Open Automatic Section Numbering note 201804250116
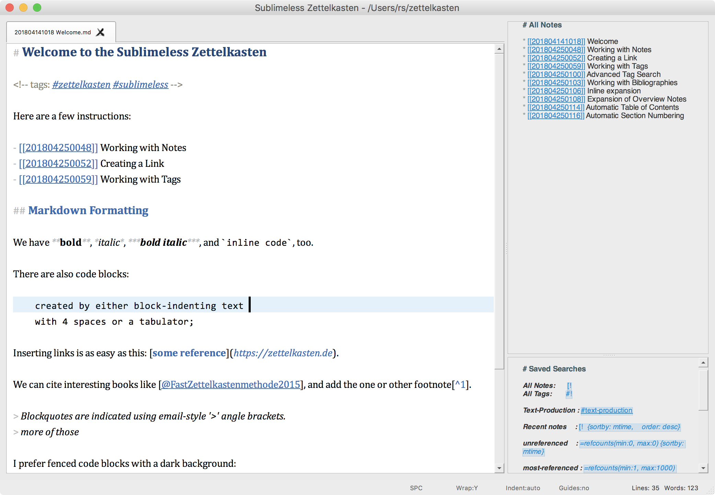715x495 pixels. [x=556, y=116]
